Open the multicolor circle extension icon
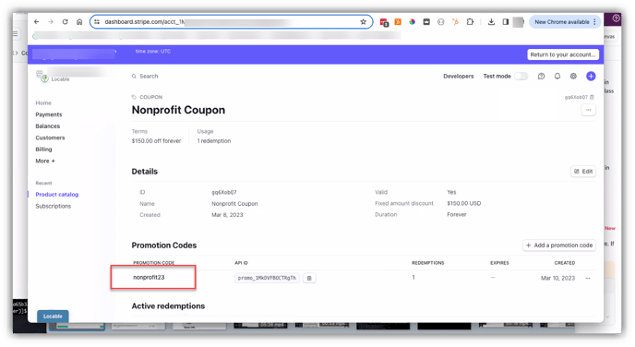Image resolution: width=635 pixels, height=347 pixels. click(x=412, y=22)
